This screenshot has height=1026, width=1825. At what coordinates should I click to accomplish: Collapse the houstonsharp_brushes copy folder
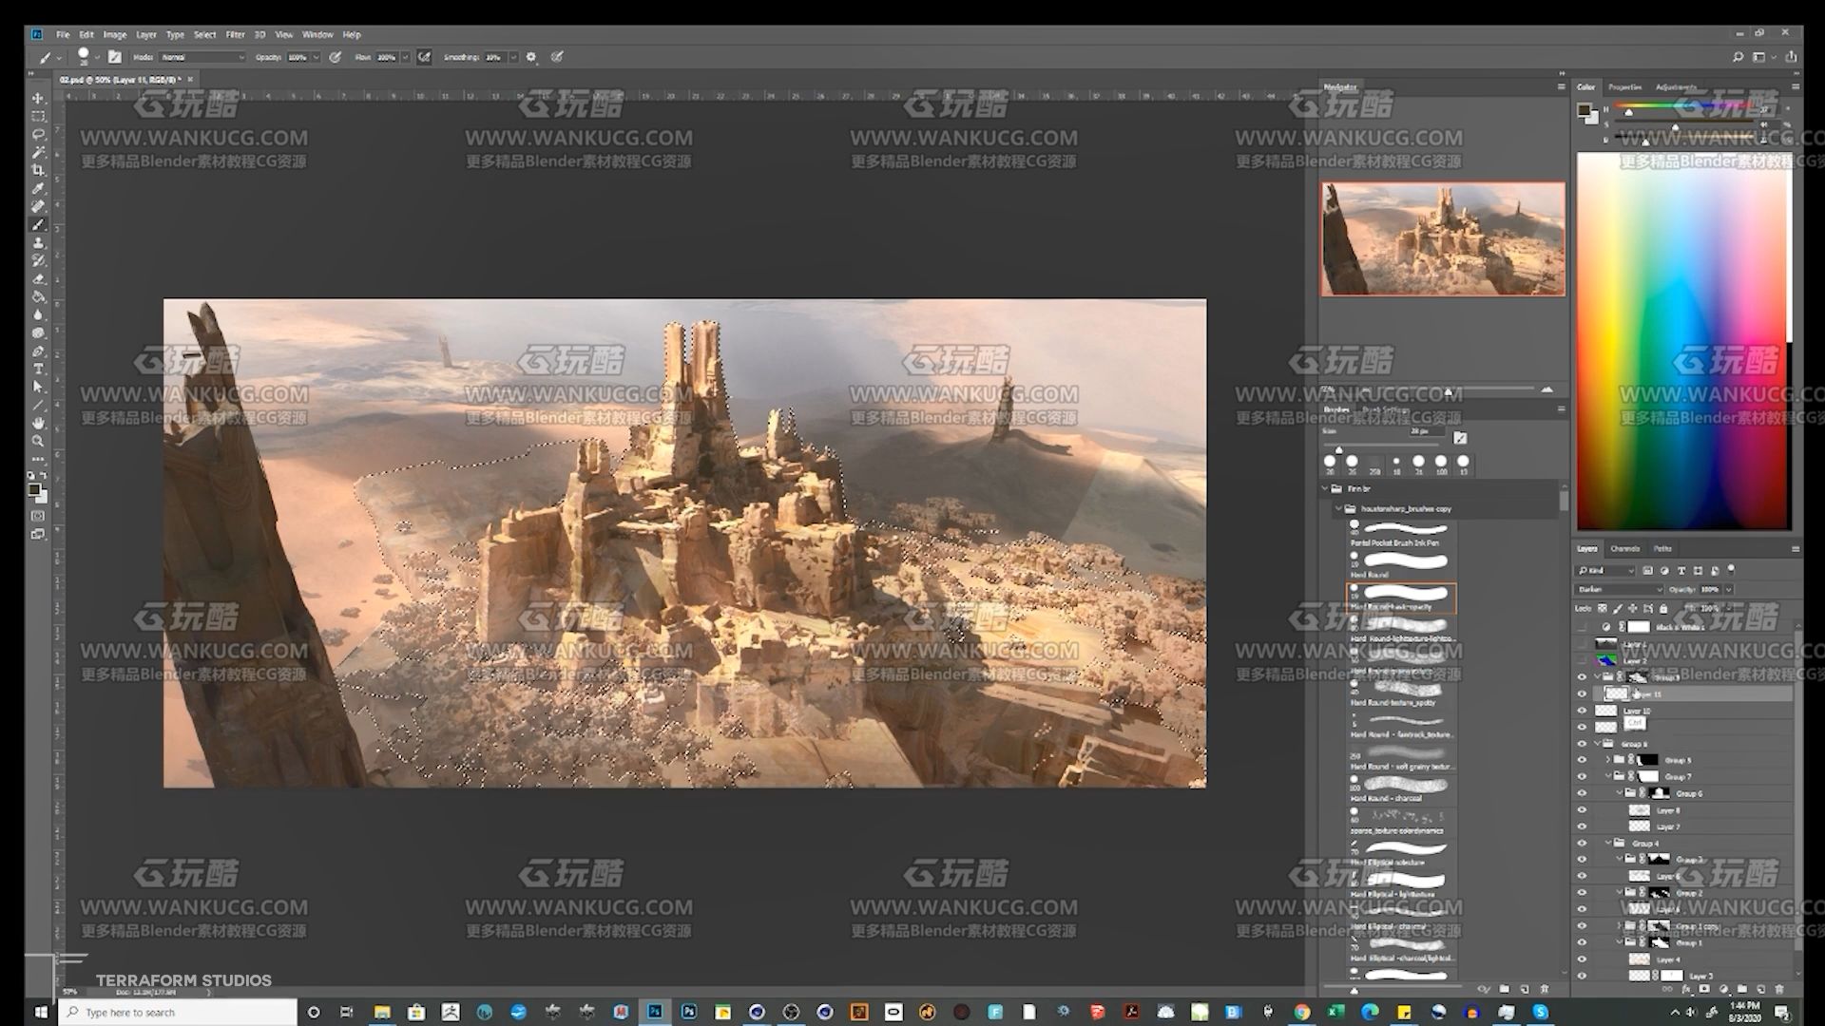click(x=1338, y=508)
